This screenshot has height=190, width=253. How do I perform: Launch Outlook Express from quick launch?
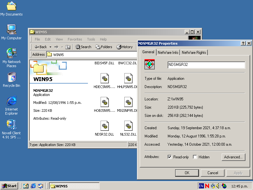pyautogui.click(x=40, y=186)
